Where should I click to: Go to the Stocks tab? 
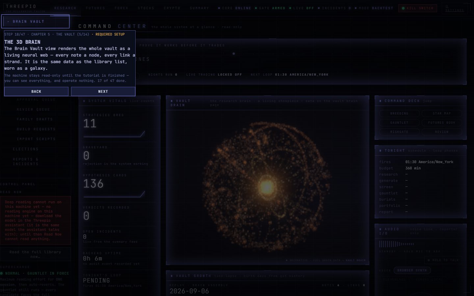coord(146,8)
